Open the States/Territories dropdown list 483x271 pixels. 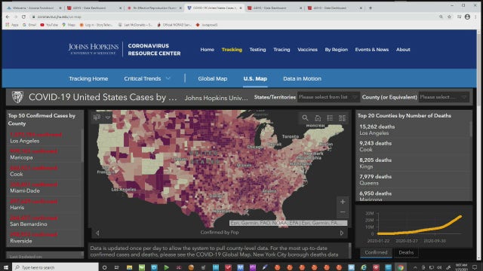[328, 97]
